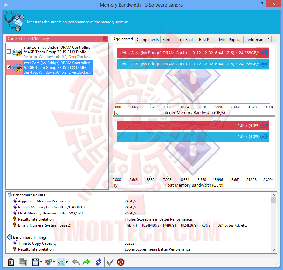Click the red 1.00x (+0%) float bar

click(193, 126)
